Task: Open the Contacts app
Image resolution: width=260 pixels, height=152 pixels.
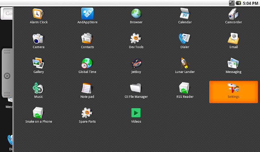Action: click(x=87, y=41)
